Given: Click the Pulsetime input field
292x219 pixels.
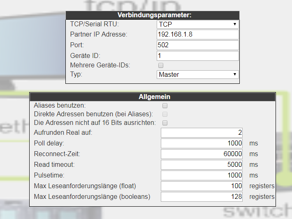Looking at the screenshot, I should (202, 175).
